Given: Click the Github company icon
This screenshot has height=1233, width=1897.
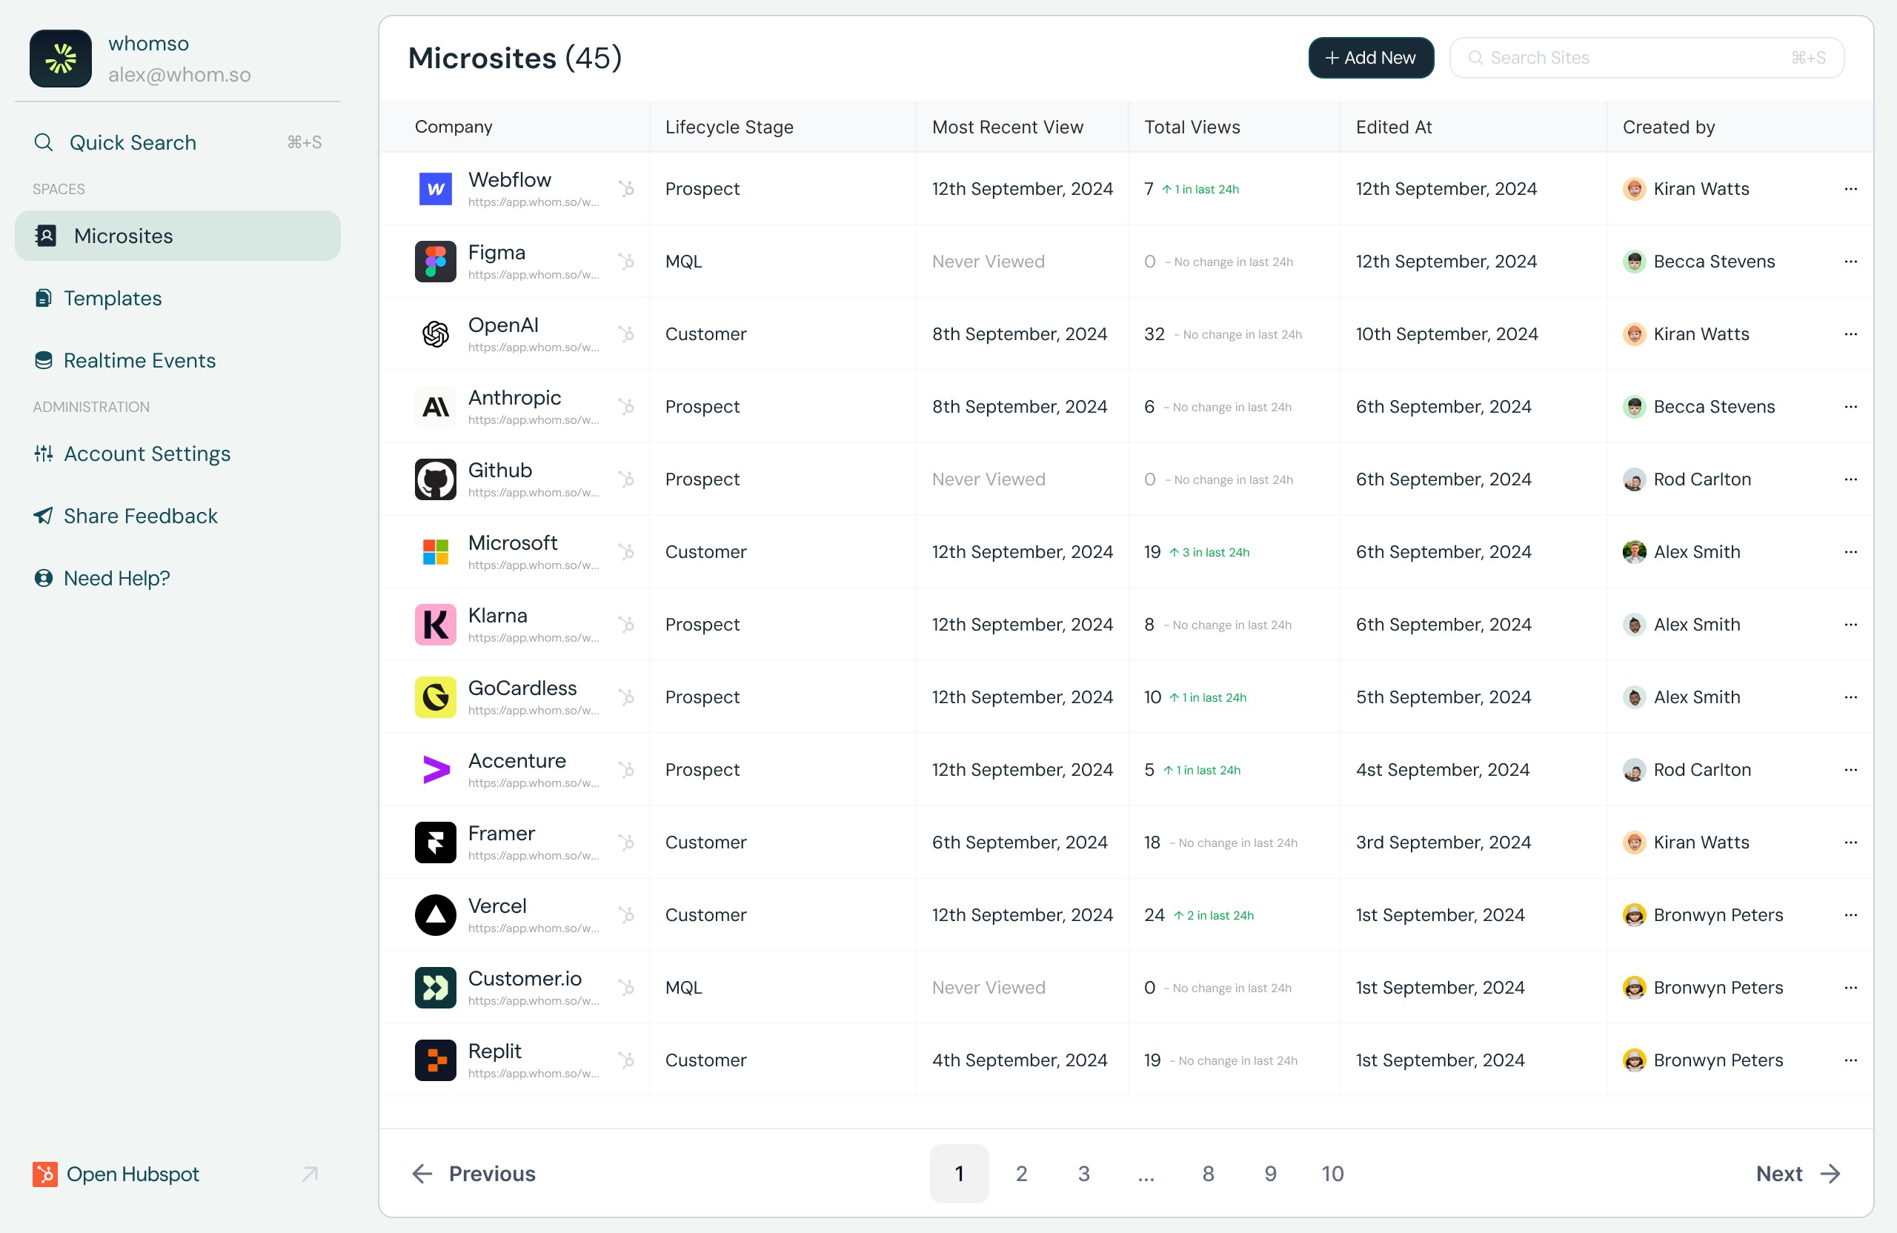Looking at the screenshot, I should point(436,478).
